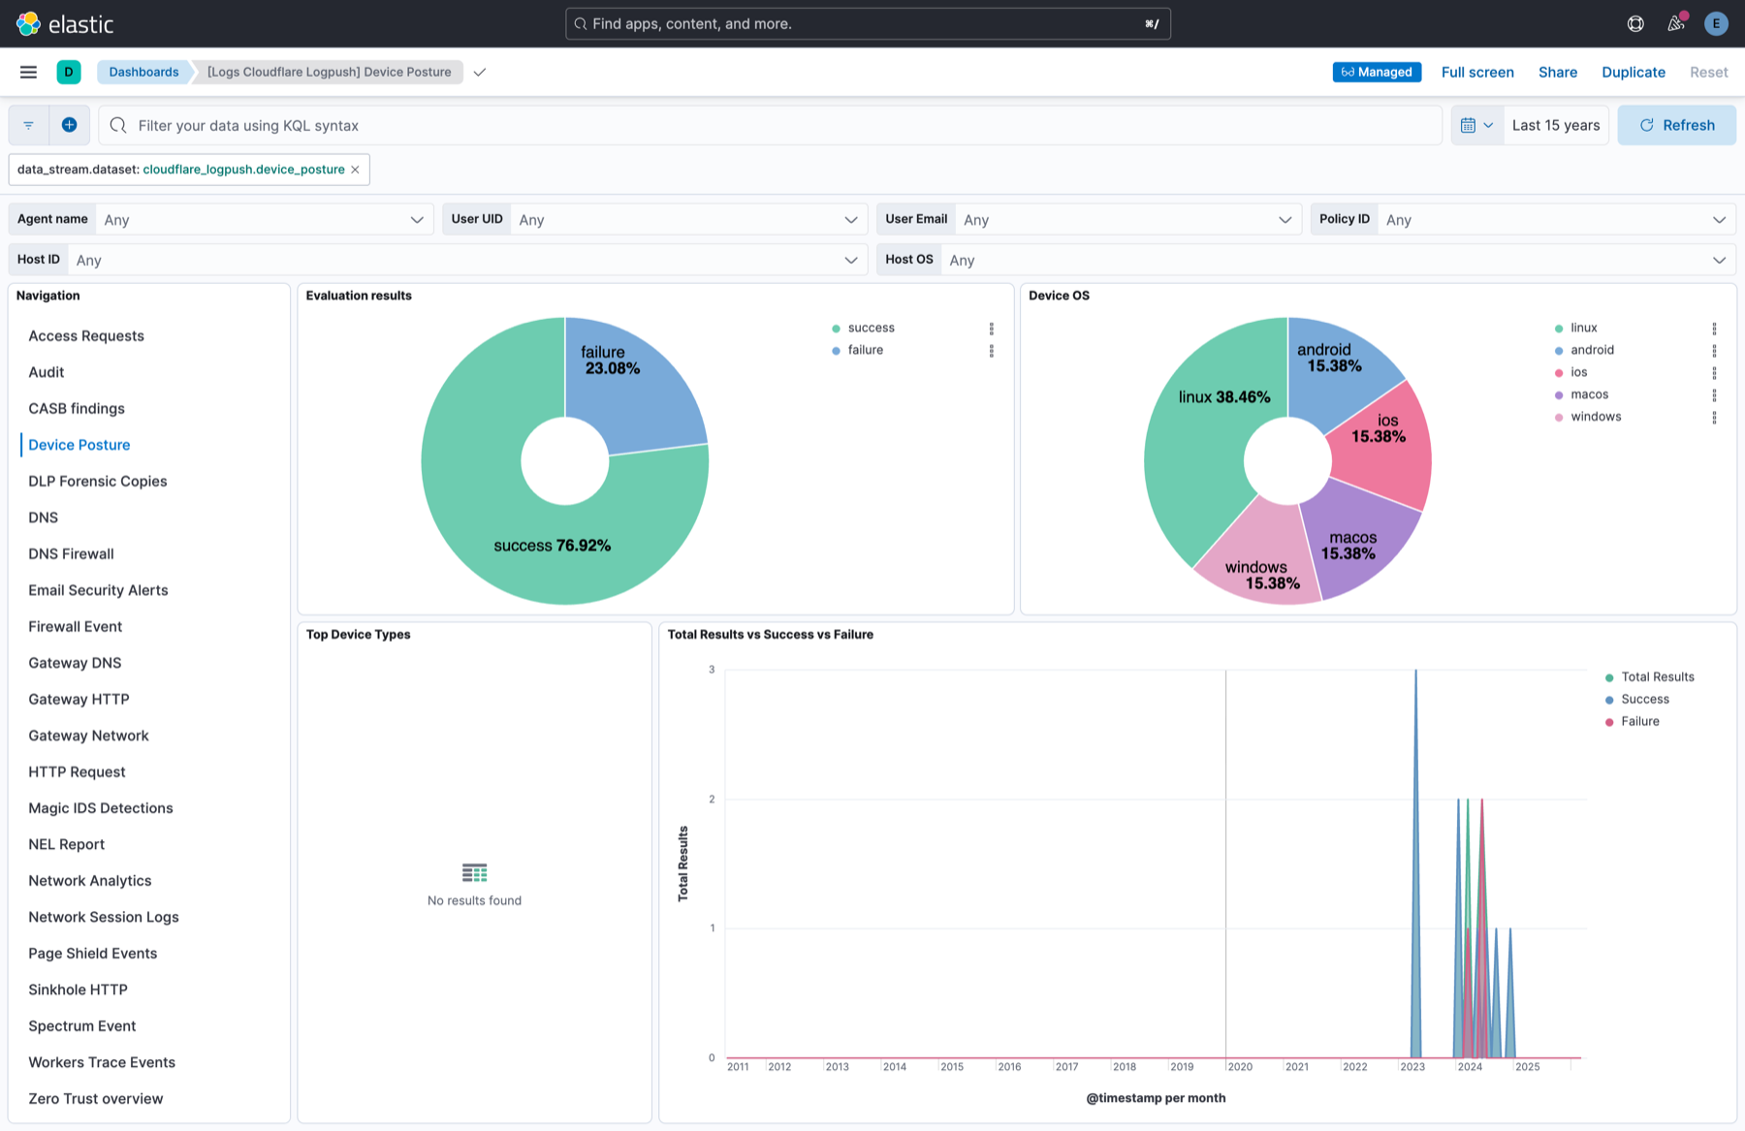Open Sinkhole HTTP navigation link

tap(78, 990)
